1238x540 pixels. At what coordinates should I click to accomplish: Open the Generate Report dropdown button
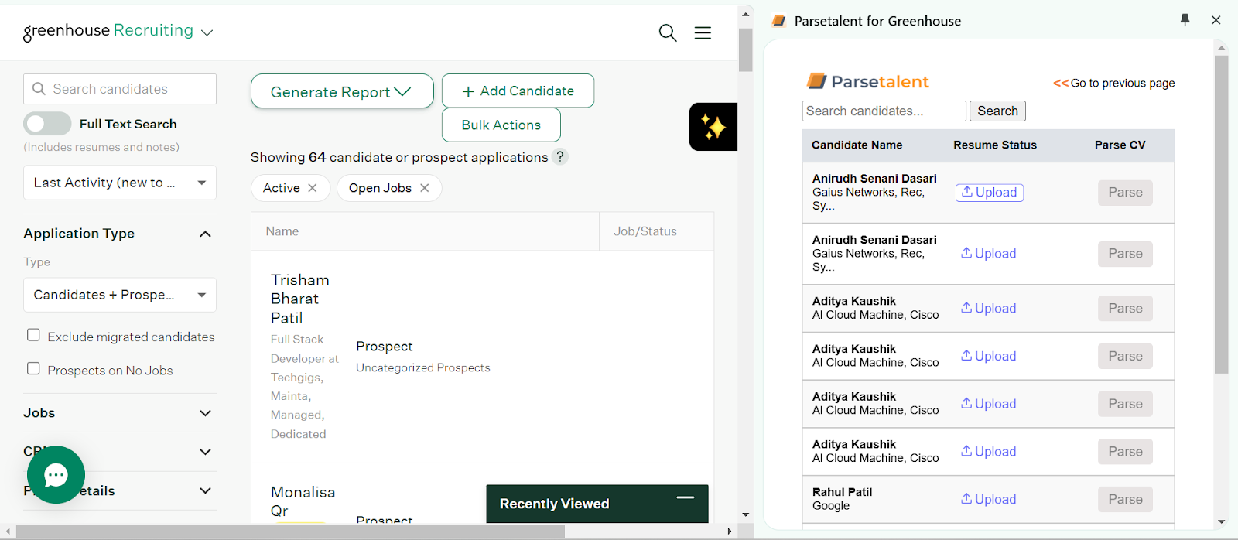[x=342, y=91]
